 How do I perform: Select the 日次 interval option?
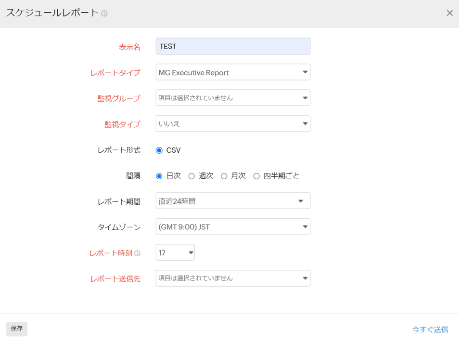click(159, 176)
